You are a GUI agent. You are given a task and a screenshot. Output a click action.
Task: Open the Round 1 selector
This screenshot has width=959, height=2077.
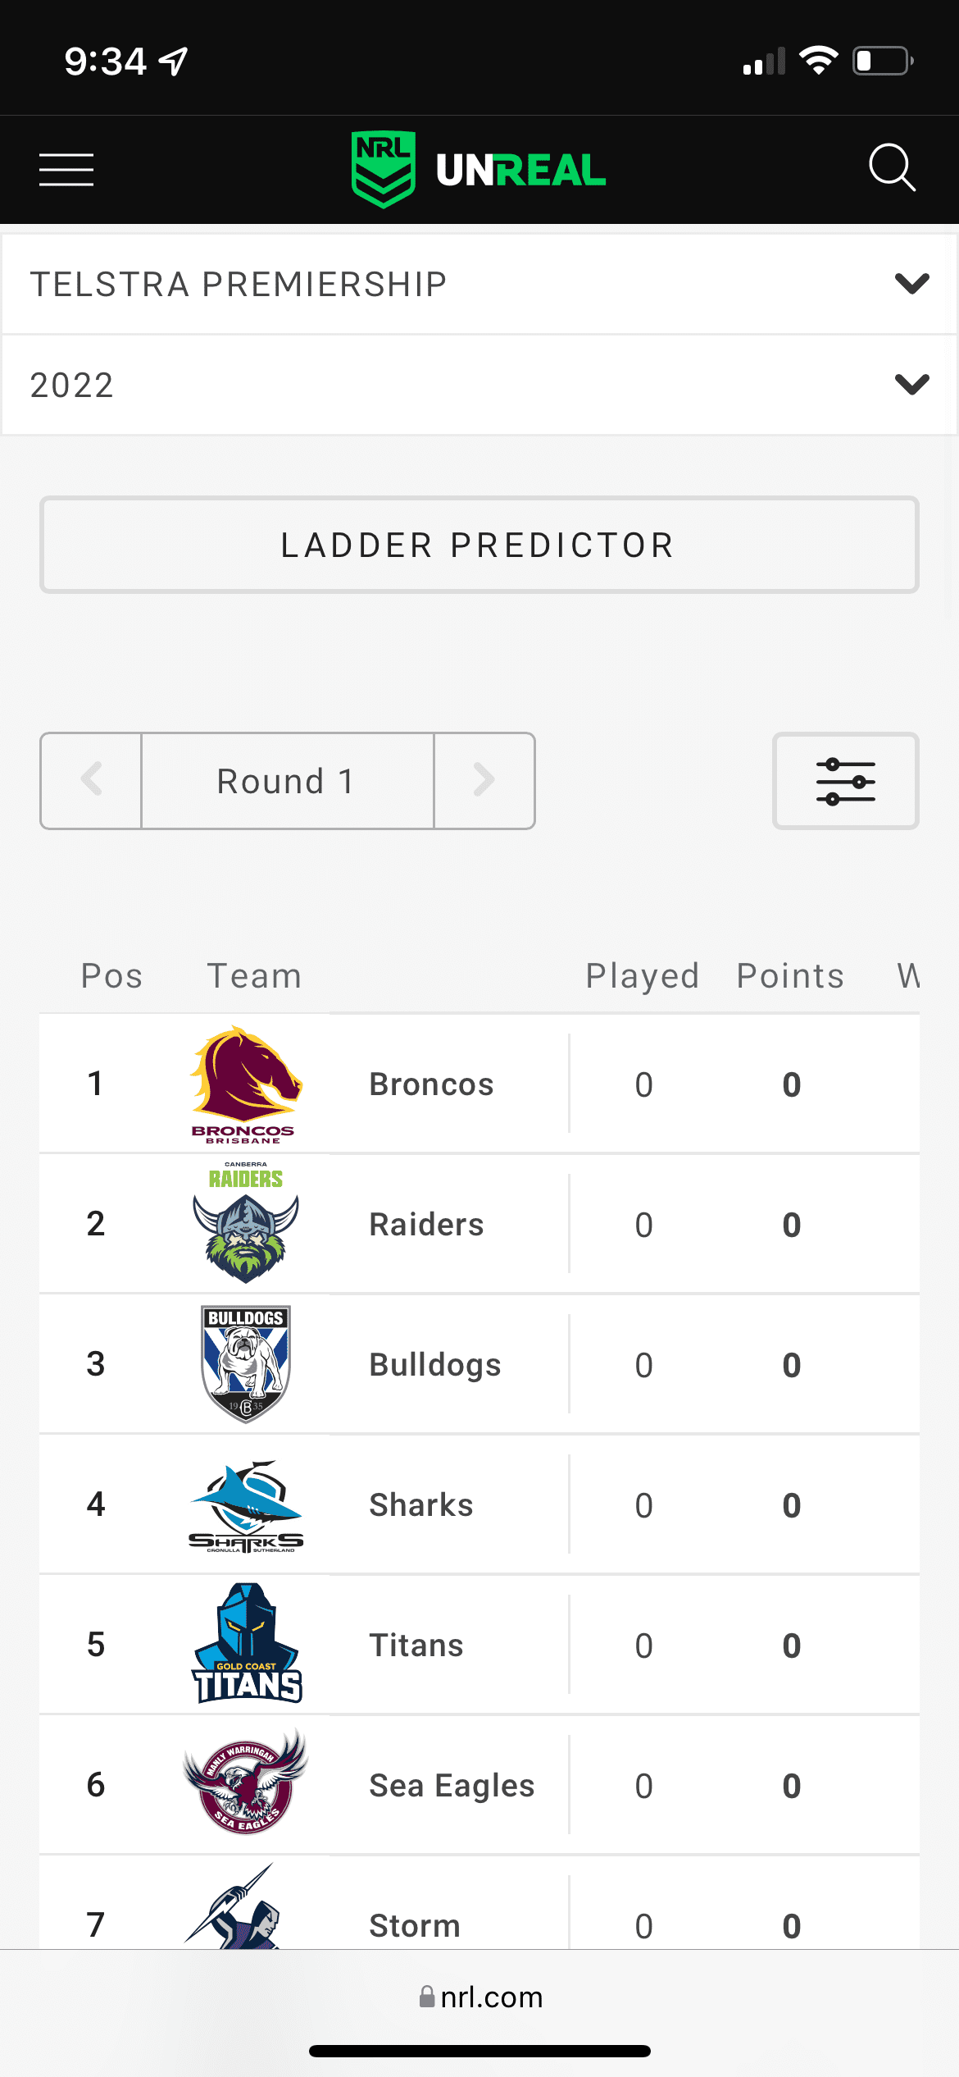tap(287, 781)
